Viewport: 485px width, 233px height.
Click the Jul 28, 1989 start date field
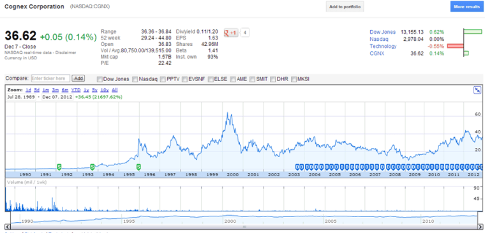(x=21, y=97)
